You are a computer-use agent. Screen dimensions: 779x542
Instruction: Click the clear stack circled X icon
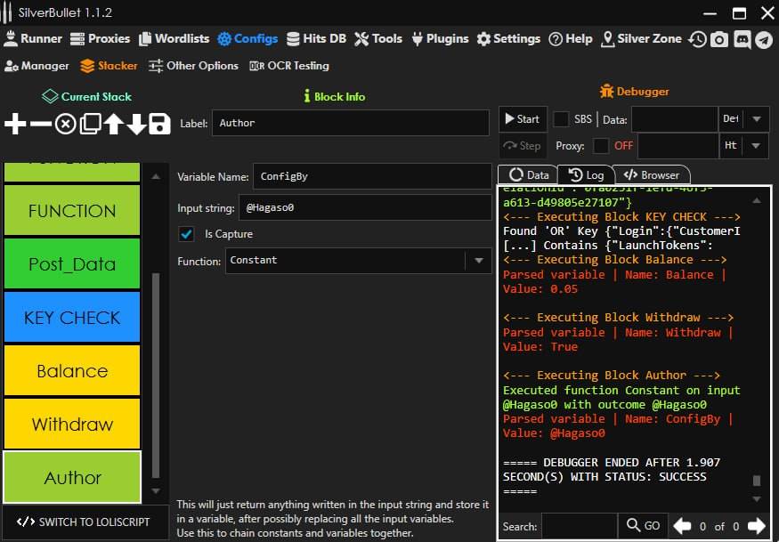[x=65, y=124]
